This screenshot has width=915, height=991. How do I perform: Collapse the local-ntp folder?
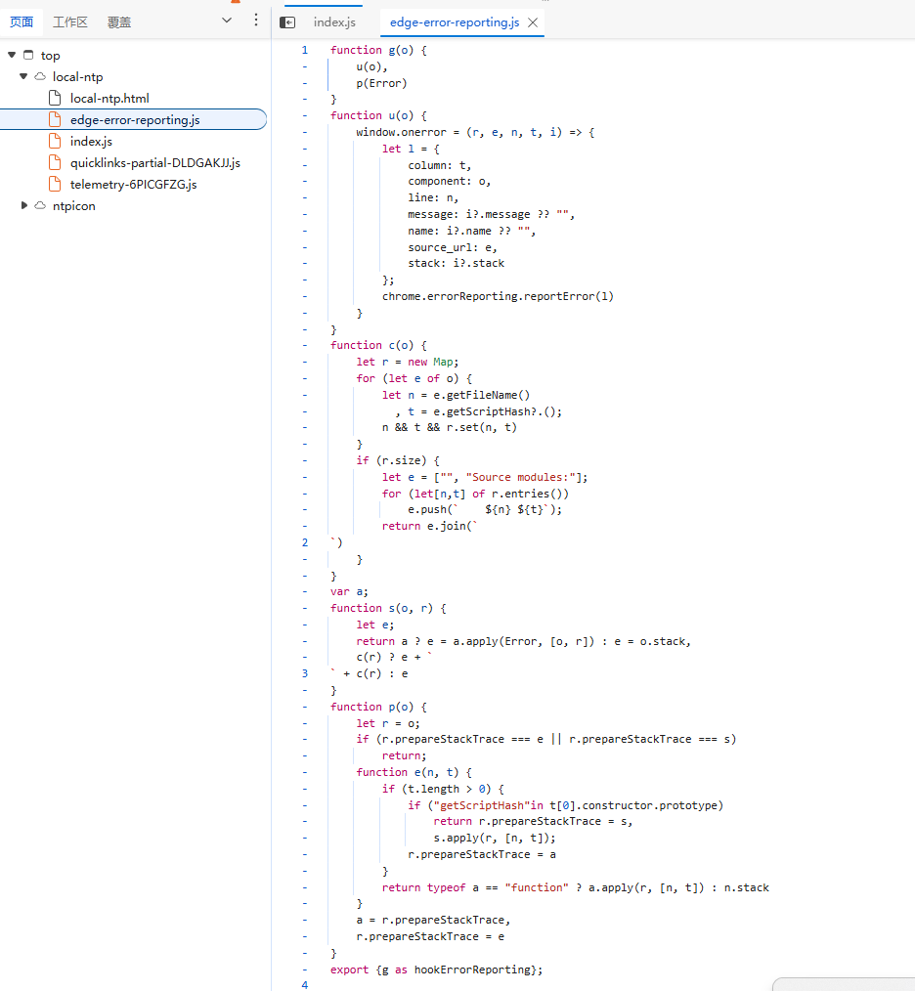tap(23, 76)
